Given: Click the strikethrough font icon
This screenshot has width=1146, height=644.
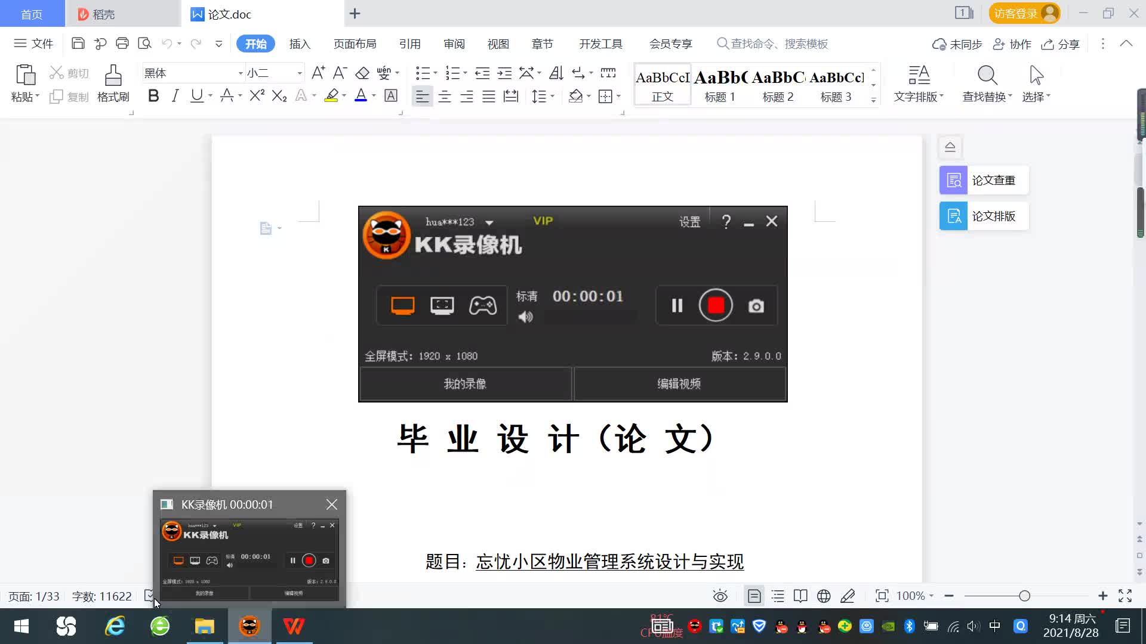Looking at the screenshot, I should pyautogui.click(x=227, y=96).
